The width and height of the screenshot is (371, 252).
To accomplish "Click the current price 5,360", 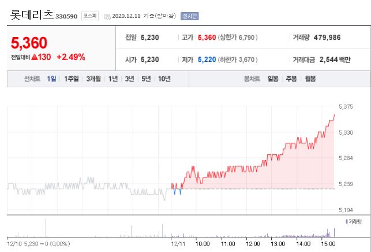I will click(29, 43).
